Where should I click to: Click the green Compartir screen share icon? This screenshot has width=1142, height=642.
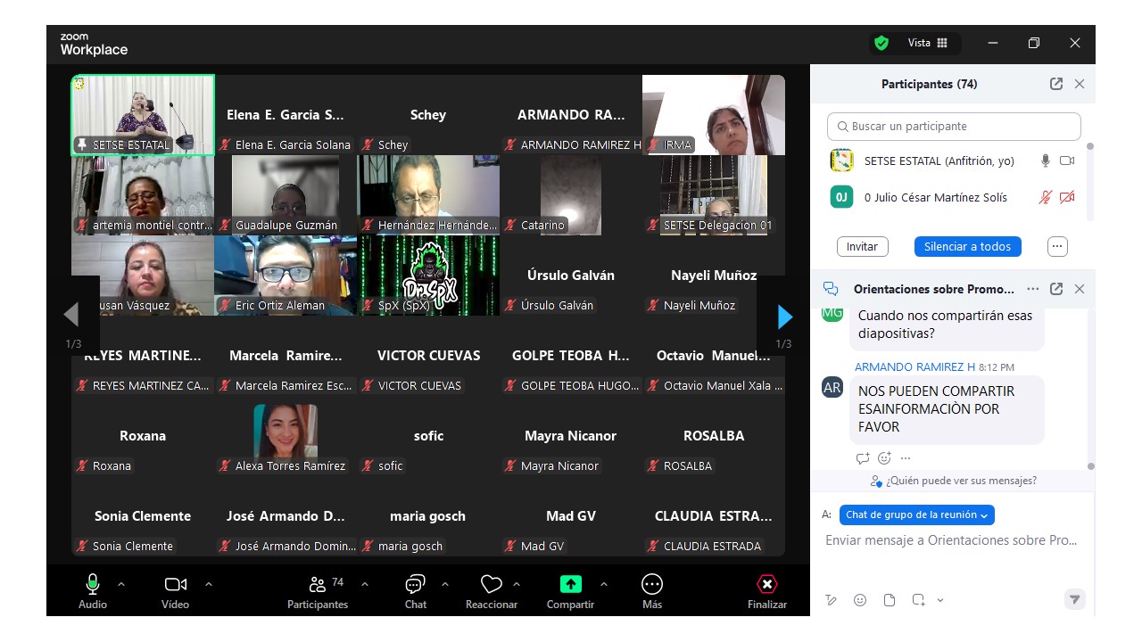pos(570,585)
